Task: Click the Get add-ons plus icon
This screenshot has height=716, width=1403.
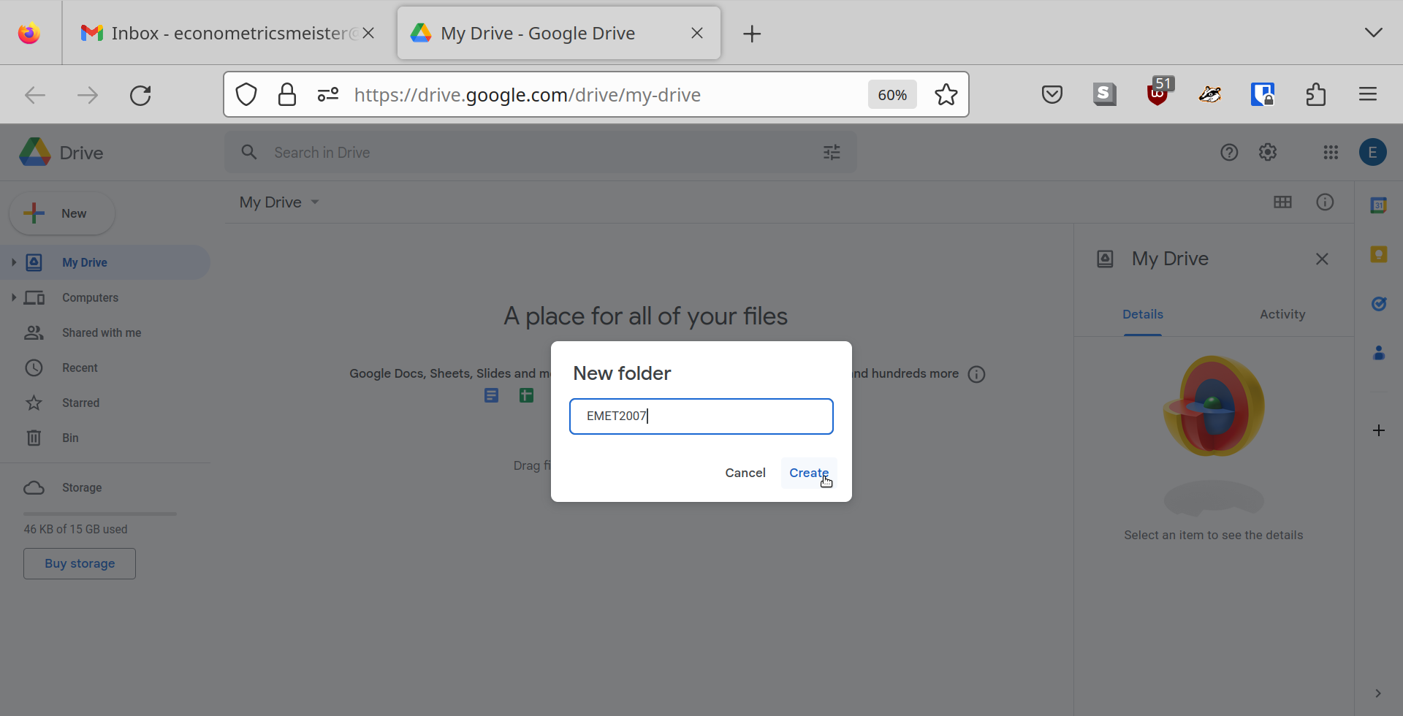Action: tap(1379, 430)
